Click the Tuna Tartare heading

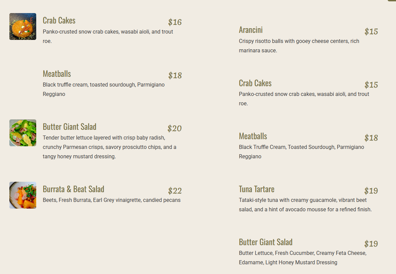(x=257, y=189)
